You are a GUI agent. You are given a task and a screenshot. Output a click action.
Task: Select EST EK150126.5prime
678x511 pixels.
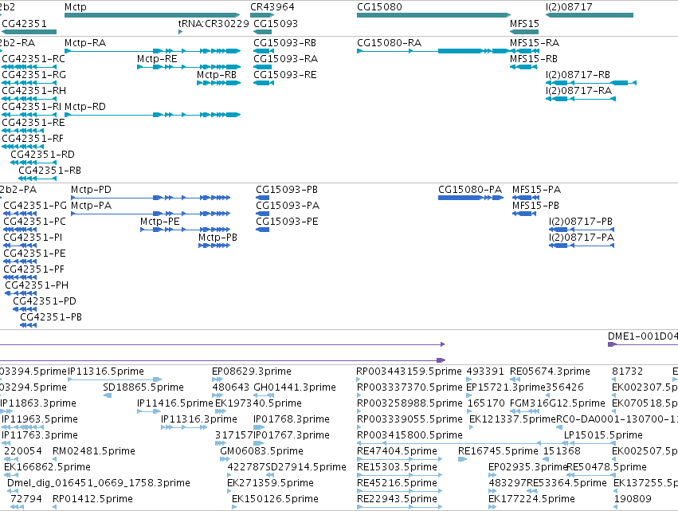pos(275,499)
